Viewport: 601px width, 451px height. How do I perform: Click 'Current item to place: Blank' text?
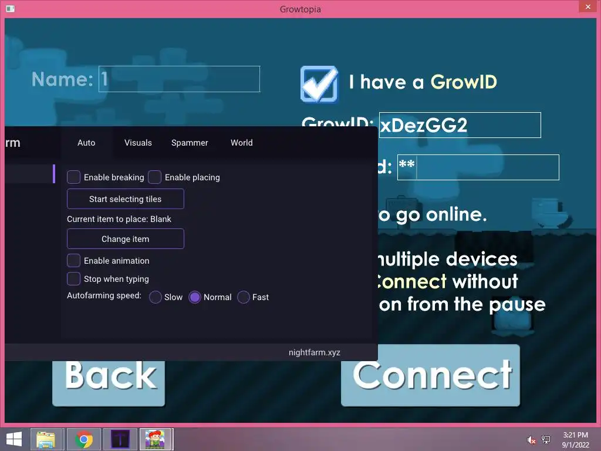[119, 219]
